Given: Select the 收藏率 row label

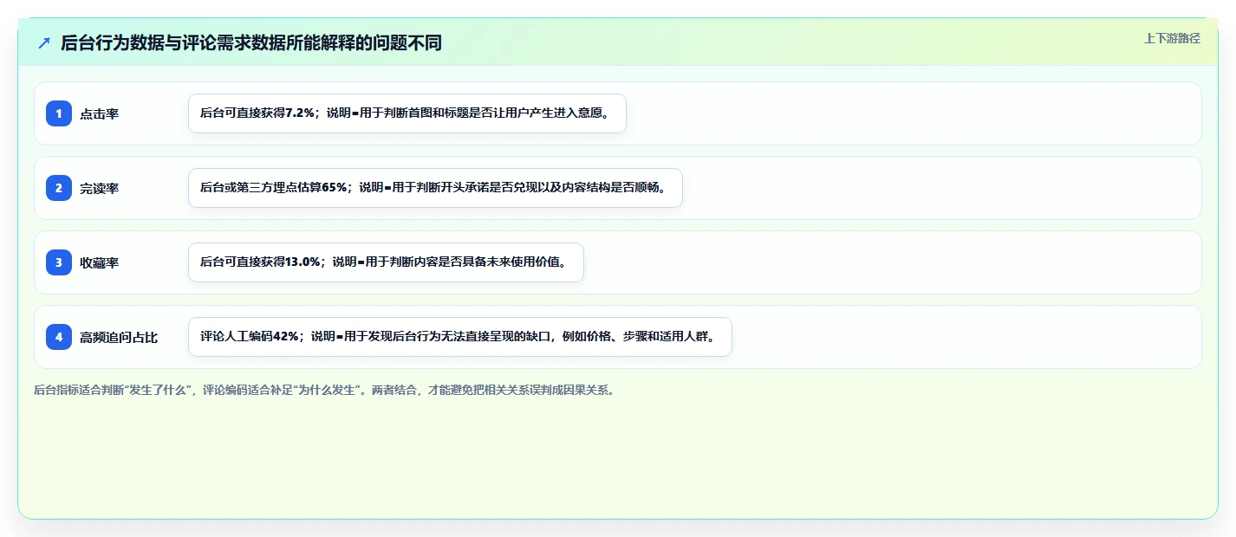Looking at the screenshot, I should pyautogui.click(x=100, y=263).
